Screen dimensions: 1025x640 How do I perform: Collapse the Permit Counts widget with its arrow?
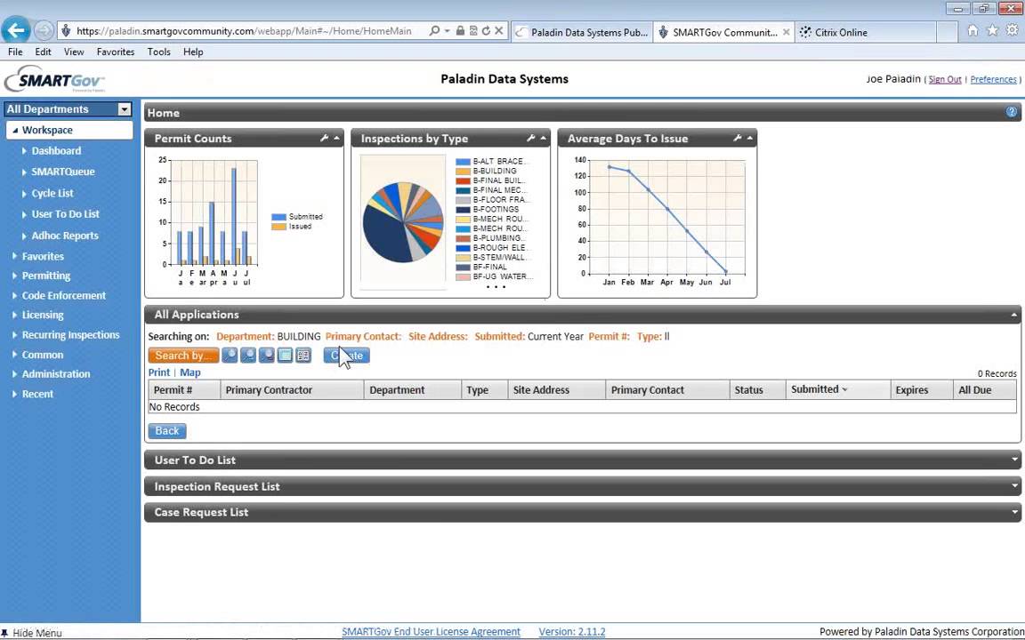coord(336,139)
